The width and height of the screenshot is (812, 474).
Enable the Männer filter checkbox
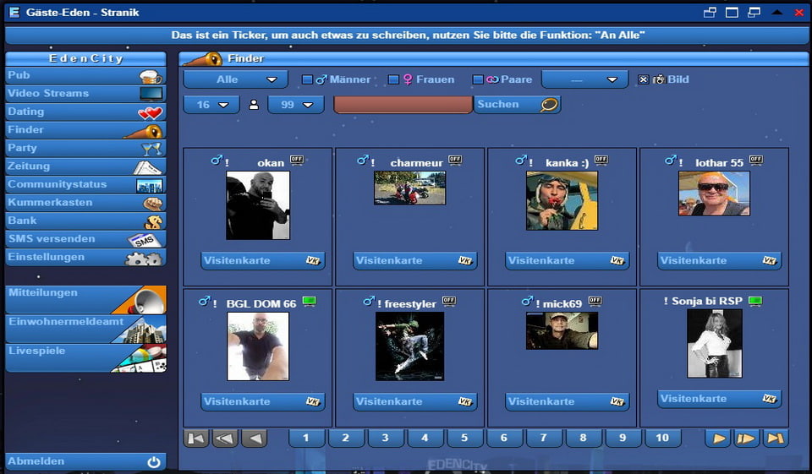click(308, 79)
